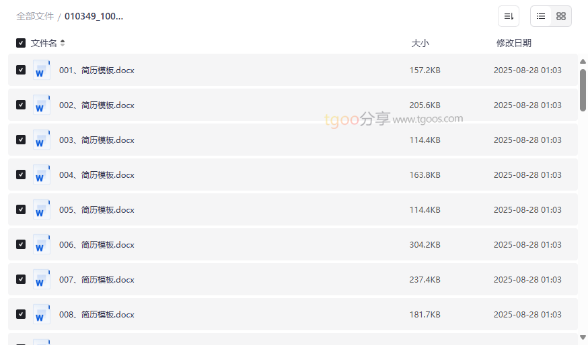Go back to 全部文件 breadcrumb
Screen dimensions: 588x345
35,16
